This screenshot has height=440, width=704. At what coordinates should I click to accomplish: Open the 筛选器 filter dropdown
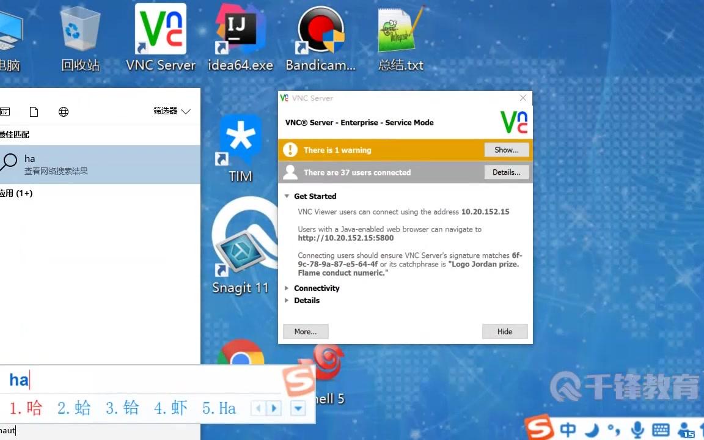click(x=171, y=112)
